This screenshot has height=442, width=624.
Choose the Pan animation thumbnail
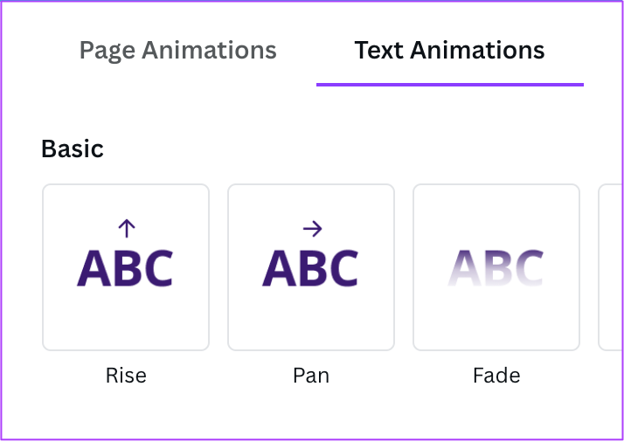311,267
